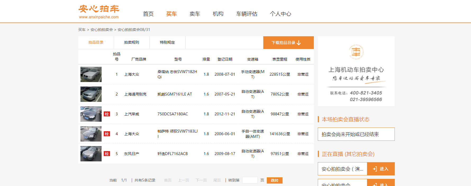Open the 机构 navigation item
Image resolution: width=471 pixels, height=186 pixels.
pos(218,14)
